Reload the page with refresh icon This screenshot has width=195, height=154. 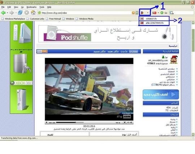point(20,13)
